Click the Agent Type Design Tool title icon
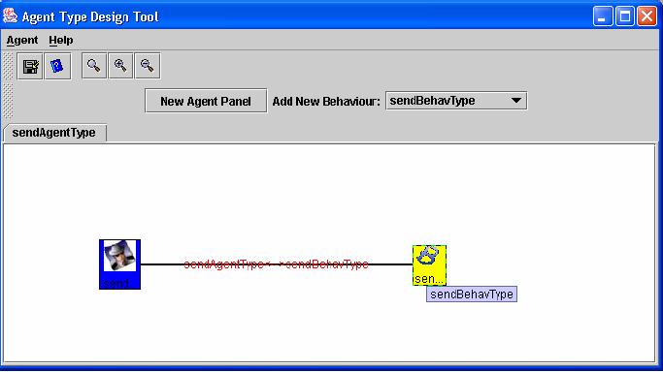The image size is (663, 372). pos(10,16)
